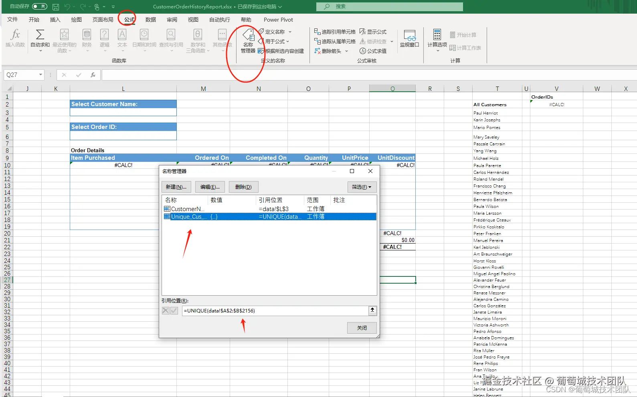Open Lookup & Reference (查找与引用) functions
This screenshot has width=637, height=397.
pyautogui.click(x=171, y=40)
